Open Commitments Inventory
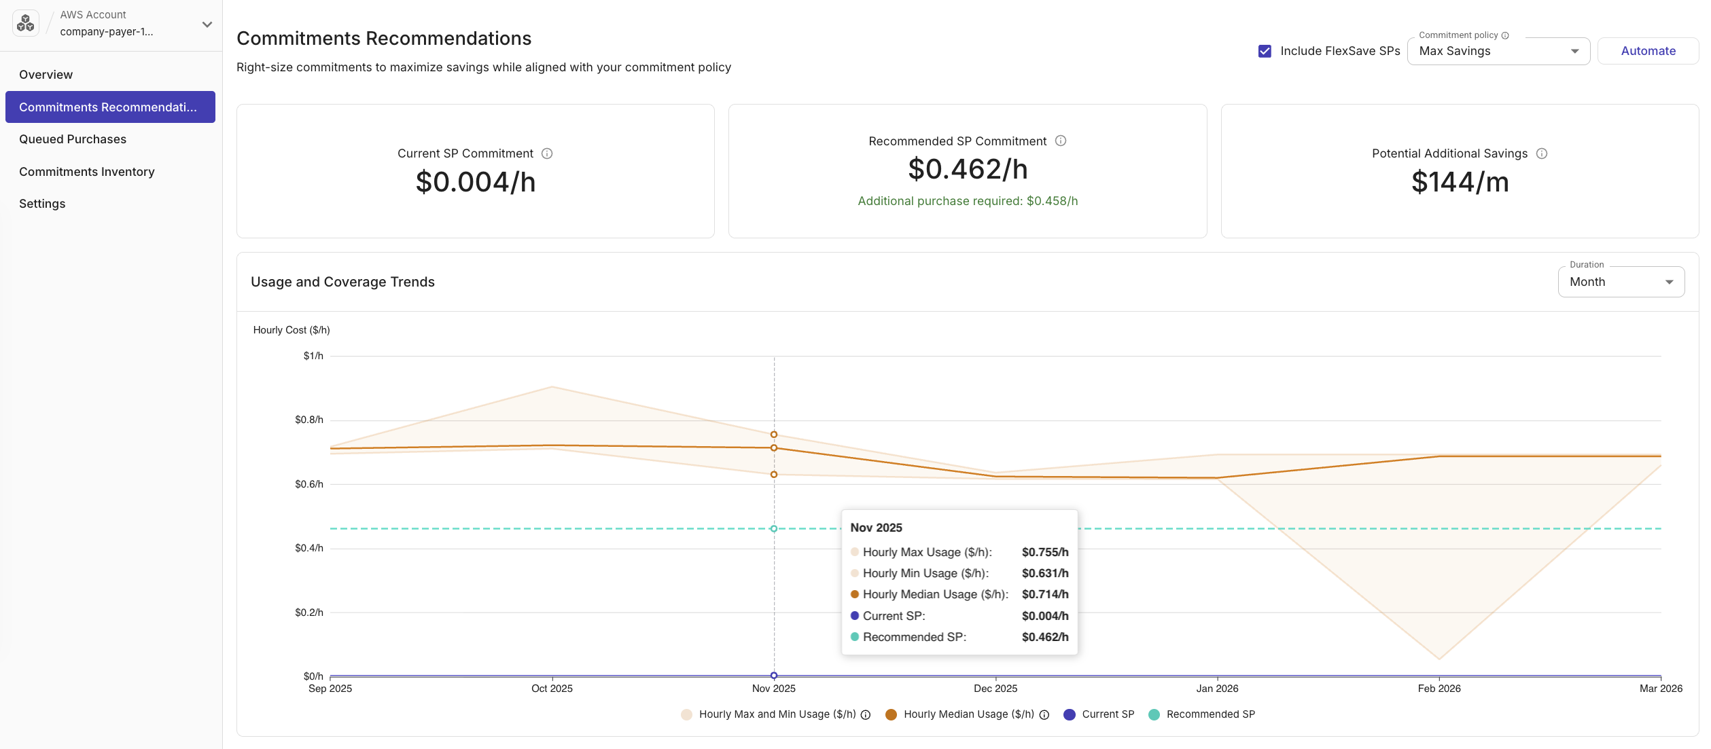The height and width of the screenshot is (749, 1711). (x=87, y=171)
